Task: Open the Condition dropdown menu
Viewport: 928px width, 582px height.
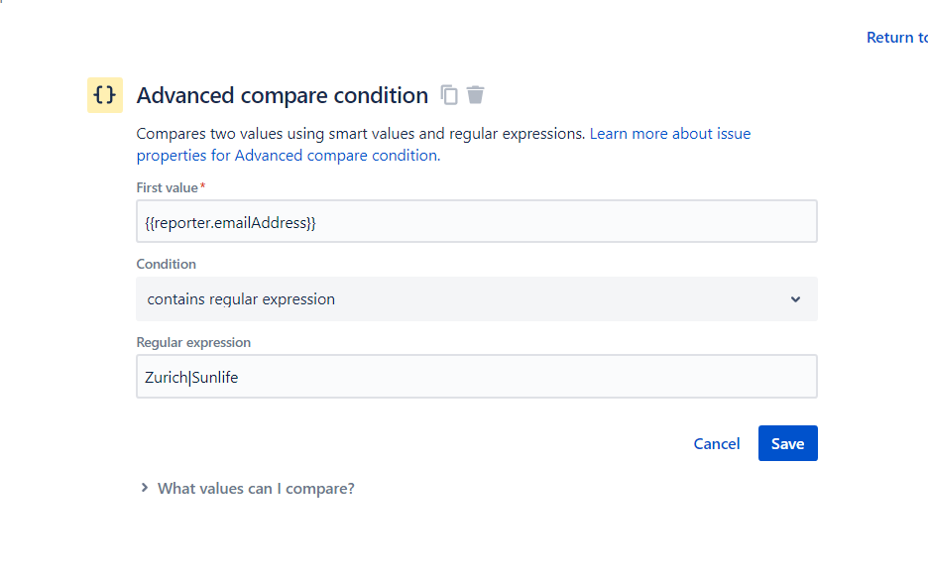Action: (x=476, y=299)
